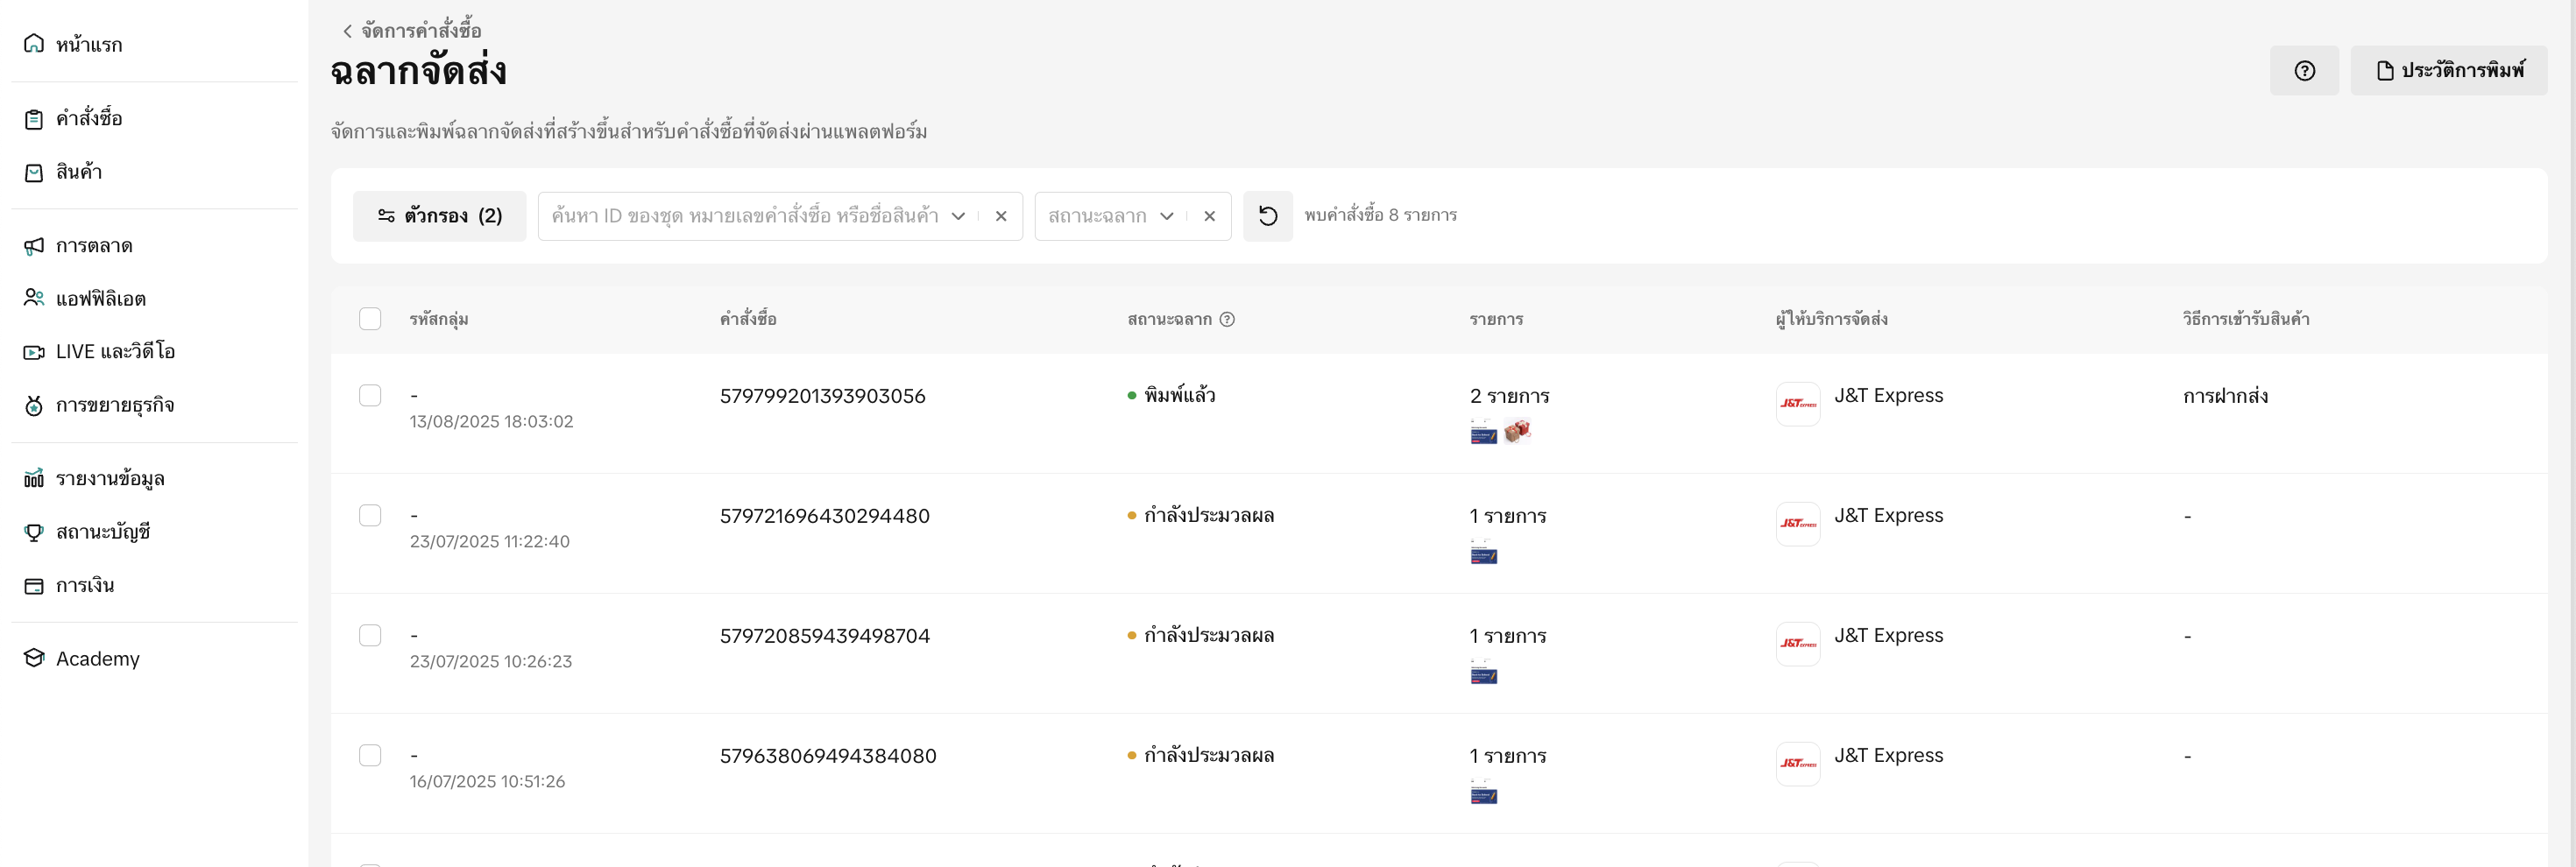Viewport: 2576px width, 867px height.
Task: Toggle the select-all checkbox in table header
Action: (370, 319)
